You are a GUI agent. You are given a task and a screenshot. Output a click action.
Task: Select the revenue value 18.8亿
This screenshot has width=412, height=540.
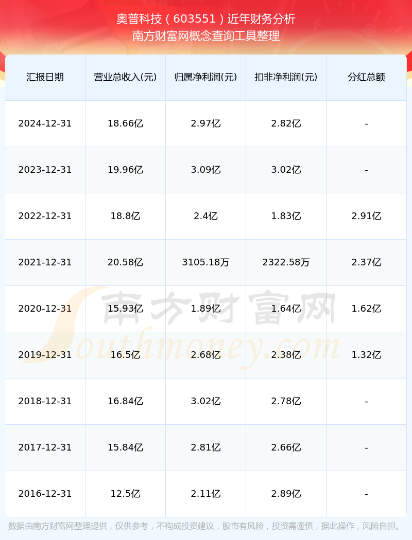pyautogui.click(x=125, y=216)
